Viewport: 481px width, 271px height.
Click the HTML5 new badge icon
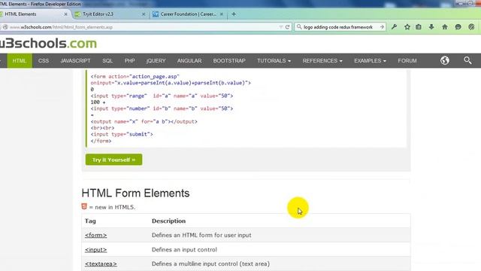tap(84, 206)
